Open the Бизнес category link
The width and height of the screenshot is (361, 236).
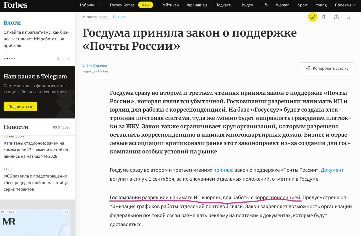click(119, 17)
